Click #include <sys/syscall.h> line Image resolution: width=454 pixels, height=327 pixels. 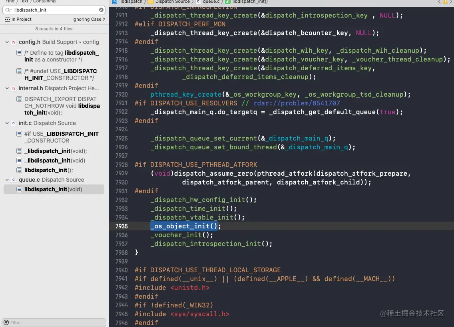coord(182,314)
